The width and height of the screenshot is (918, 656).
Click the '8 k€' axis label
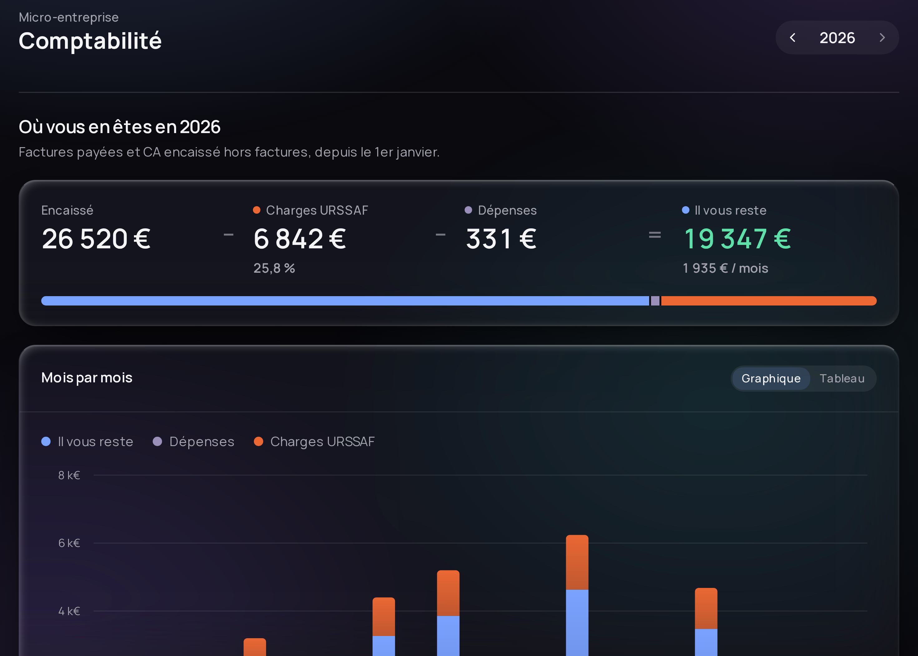[69, 475]
